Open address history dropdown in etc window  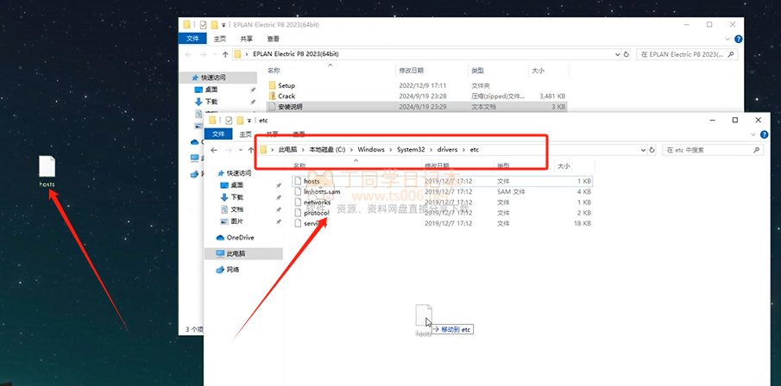(643, 150)
